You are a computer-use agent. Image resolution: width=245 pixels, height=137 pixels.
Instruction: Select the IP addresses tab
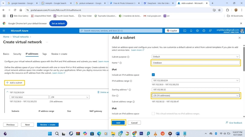click(32, 54)
